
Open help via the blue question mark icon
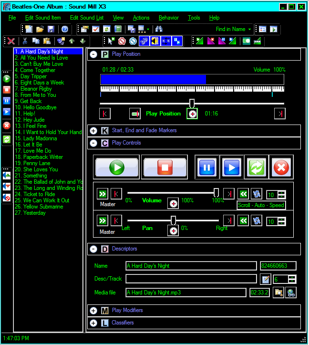tap(65, 29)
